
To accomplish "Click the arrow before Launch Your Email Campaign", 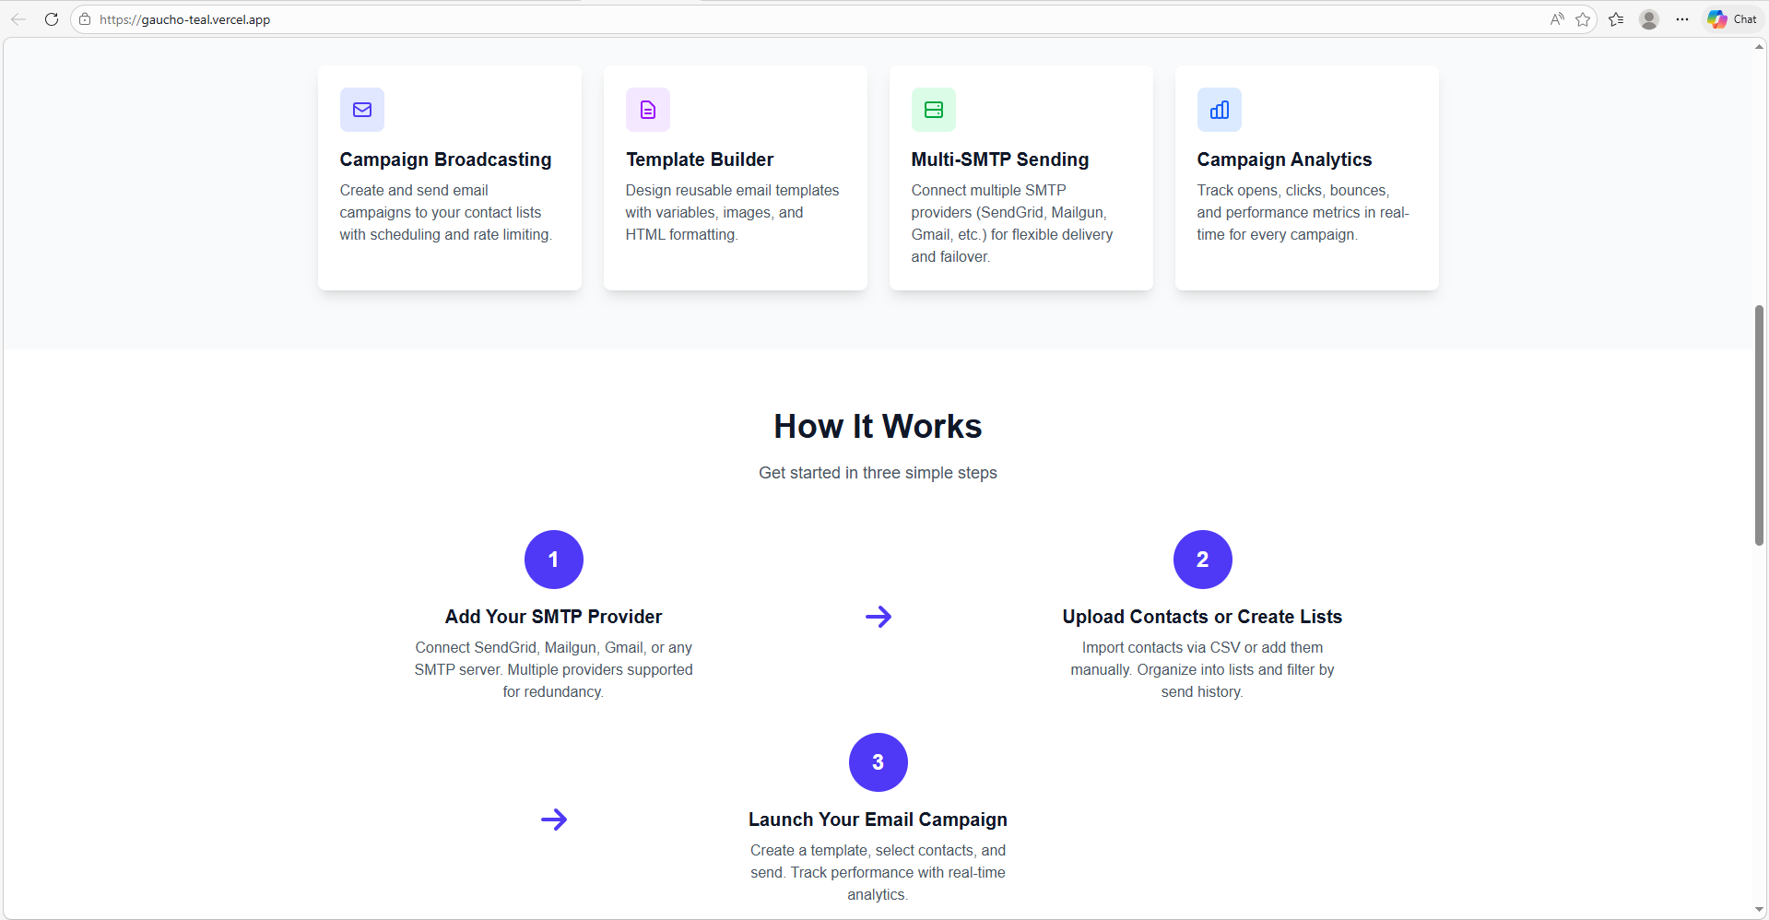I will [x=553, y=819].
